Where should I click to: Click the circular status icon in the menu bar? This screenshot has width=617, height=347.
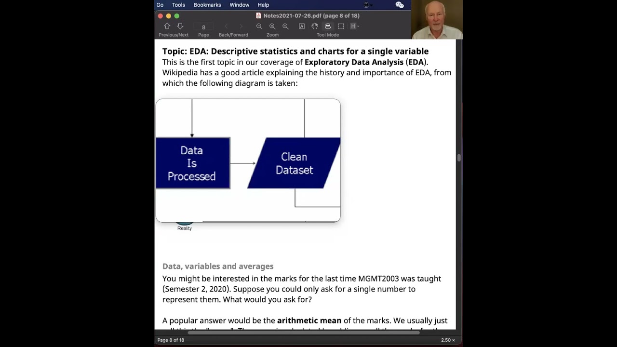pos(366,5)
